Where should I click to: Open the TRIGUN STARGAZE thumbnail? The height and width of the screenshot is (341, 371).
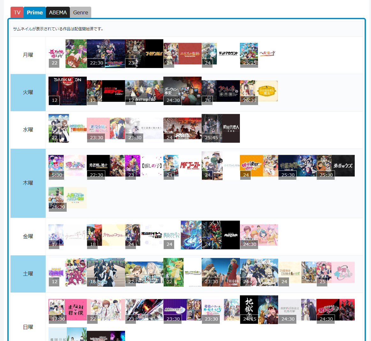(221, 272)
